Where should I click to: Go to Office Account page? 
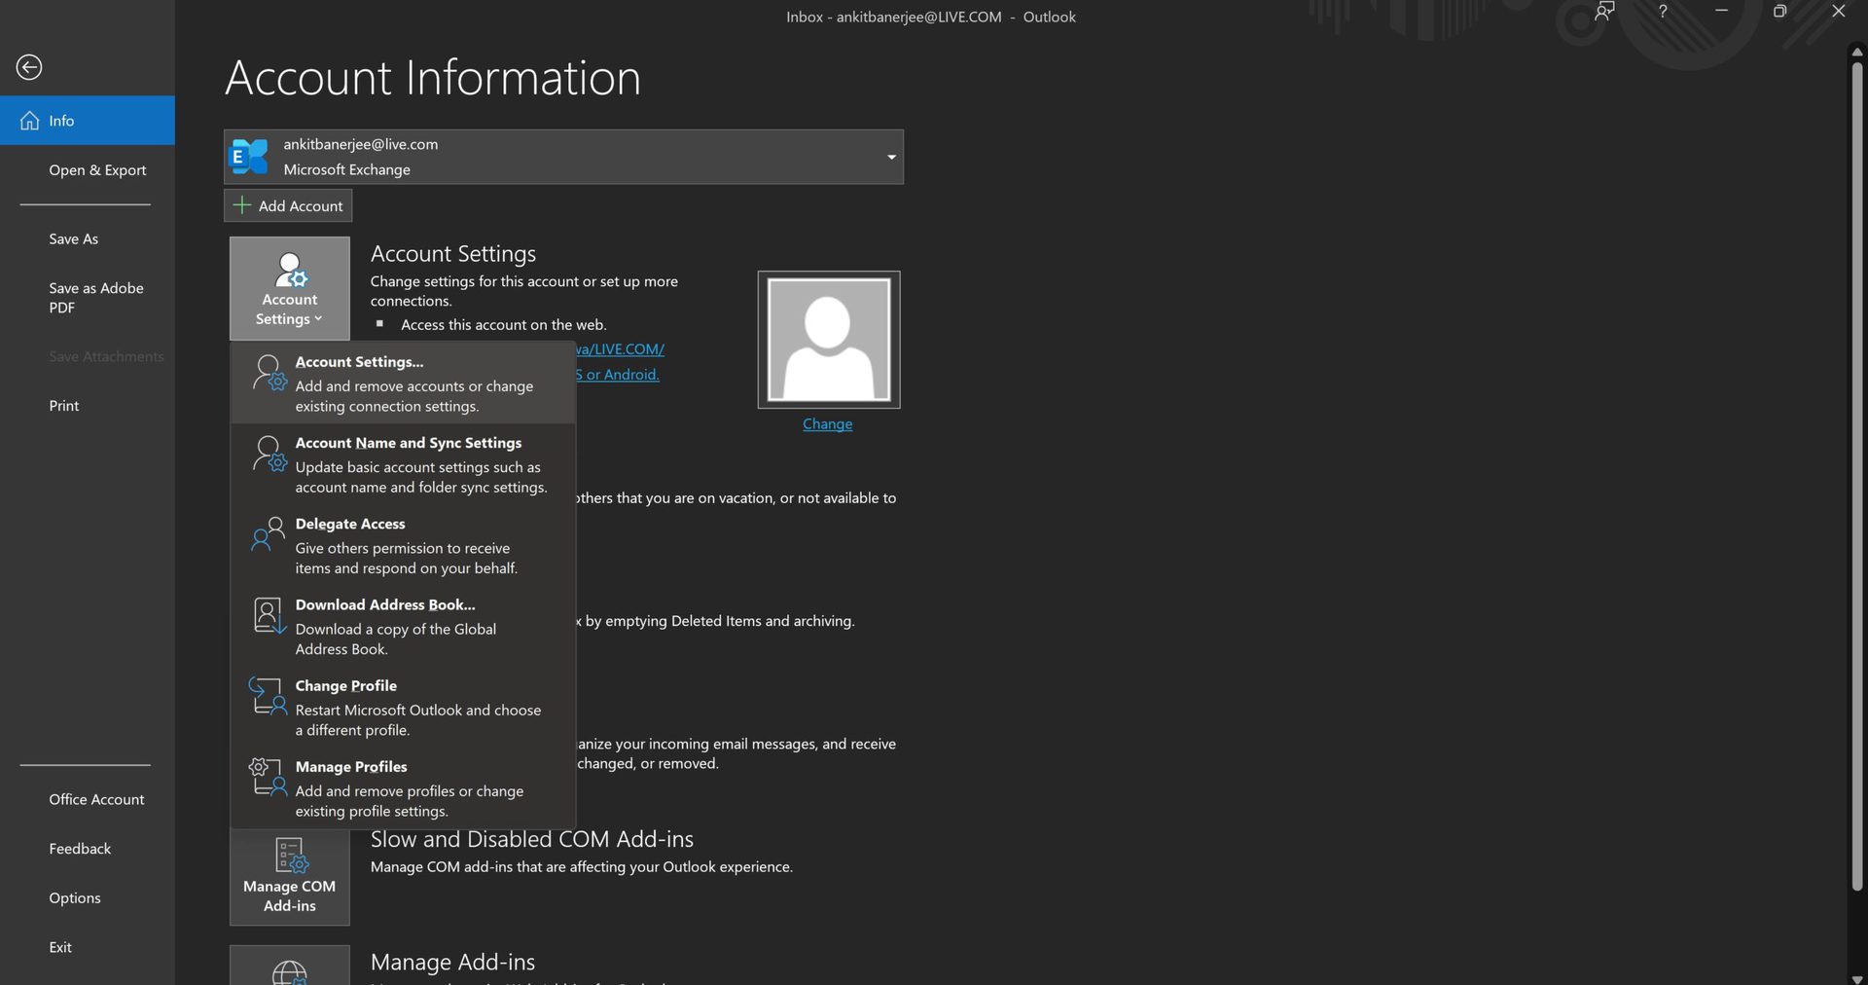96,799
